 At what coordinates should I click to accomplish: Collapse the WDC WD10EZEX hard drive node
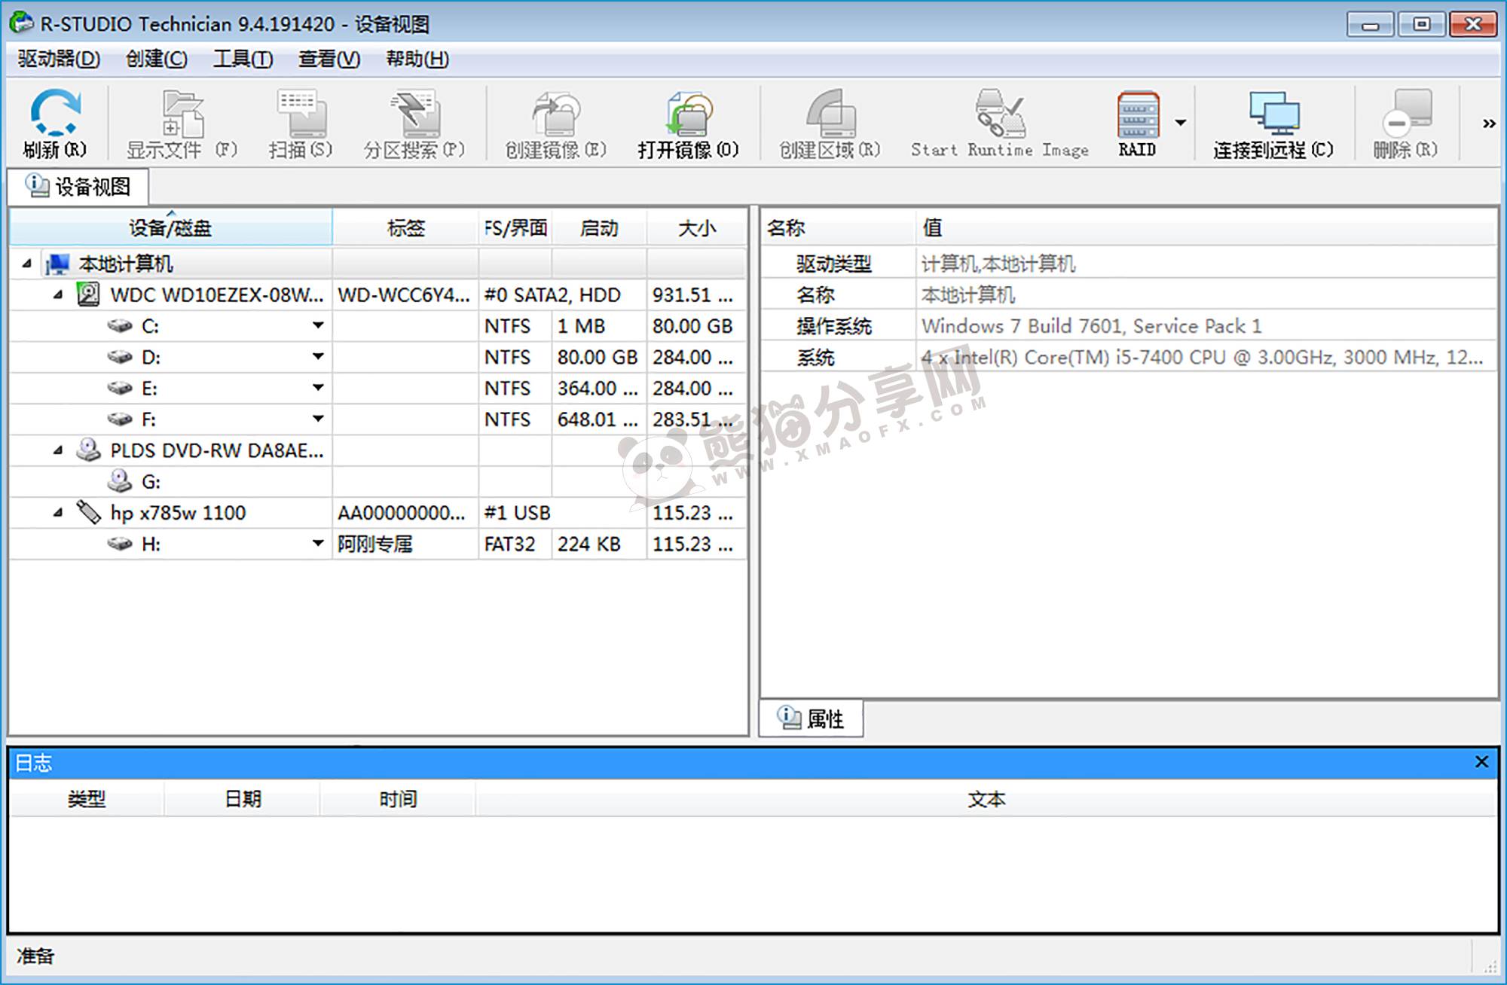pyautogui.click(x=58, y=295)
